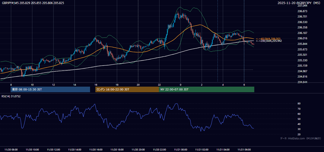Click the 11/20 18:00 bottom time label
This screenshot has width=324, height=152.
pyautogui.click(x=117, y=150)
